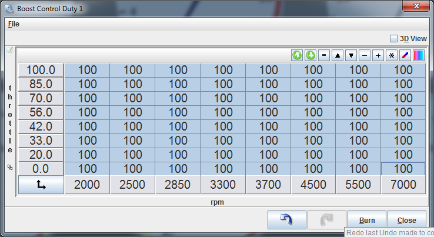This screenshot has width=434, height=237.
Task: Select the 2500 rpm axis cell
Action: tap(132, 185)
